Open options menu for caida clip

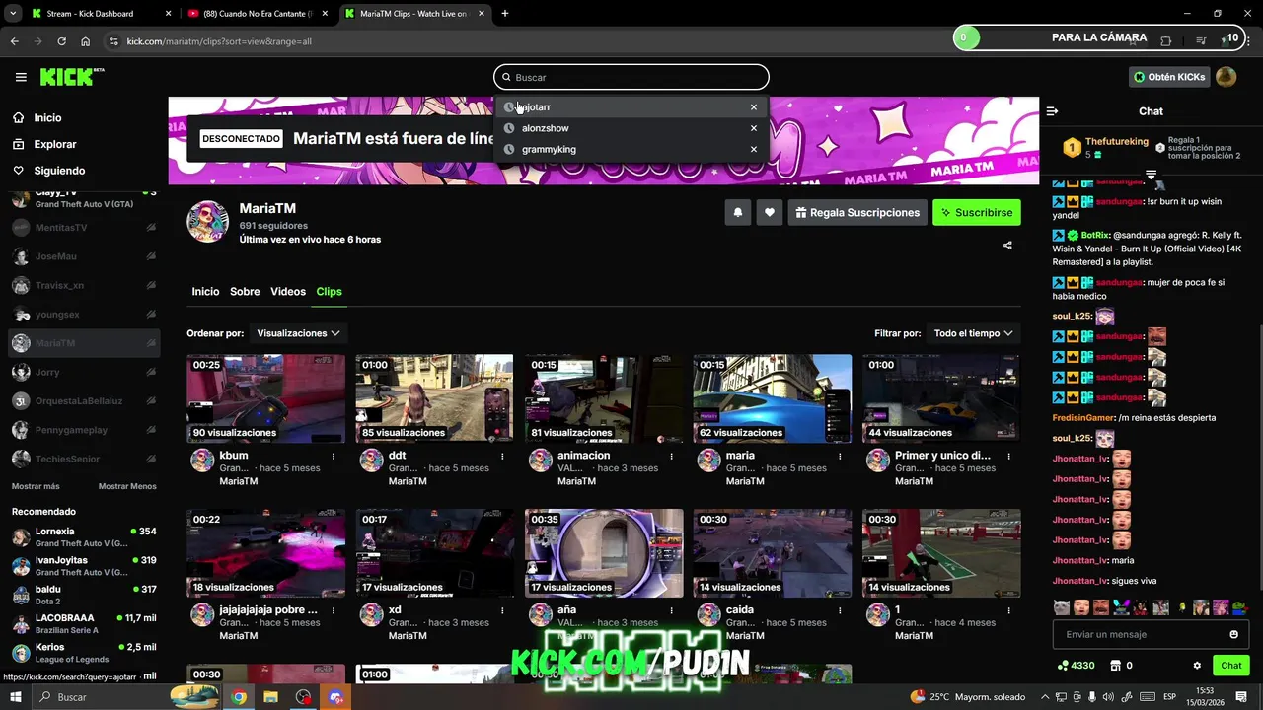click(840, 610)
